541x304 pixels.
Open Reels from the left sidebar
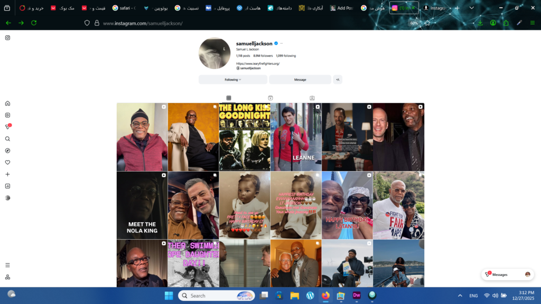tap(7, 115)
